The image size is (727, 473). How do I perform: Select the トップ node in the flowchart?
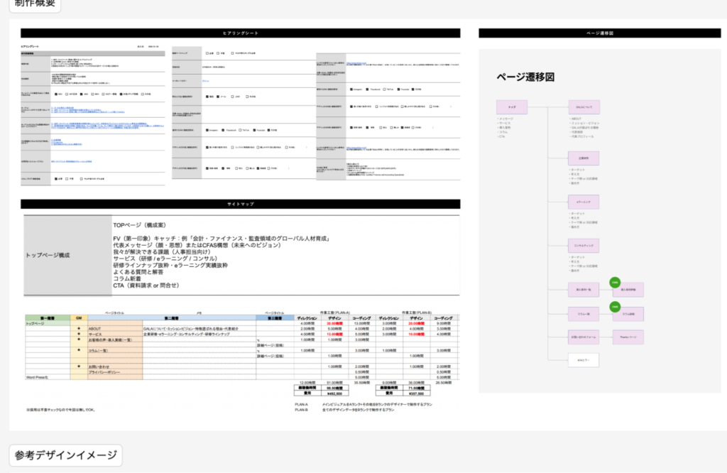[512, 106]
